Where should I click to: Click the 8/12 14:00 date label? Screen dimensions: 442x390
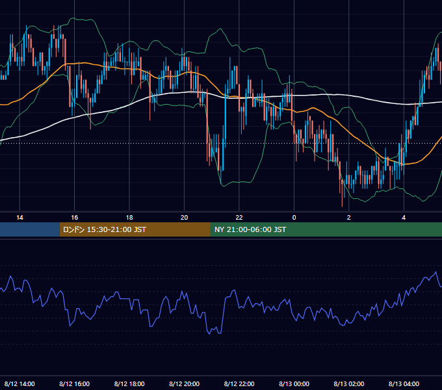(x=19, y=383)
